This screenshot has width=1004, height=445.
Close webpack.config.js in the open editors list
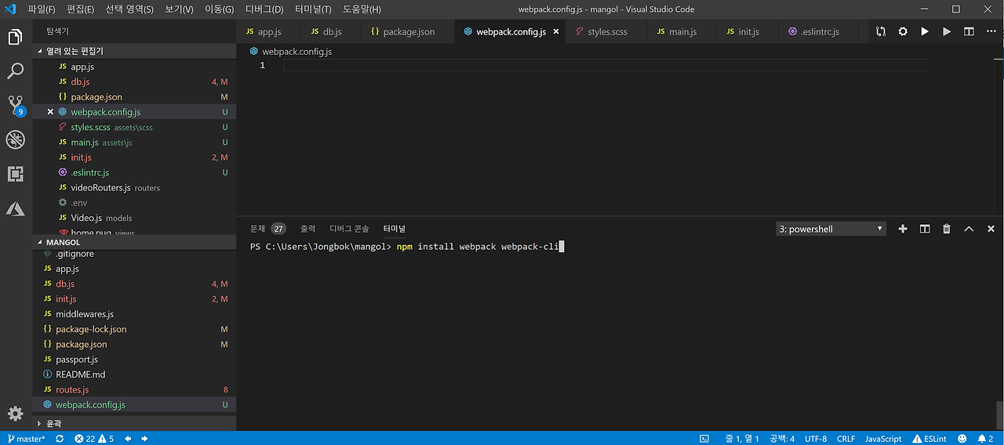click(x=50, y=112)
